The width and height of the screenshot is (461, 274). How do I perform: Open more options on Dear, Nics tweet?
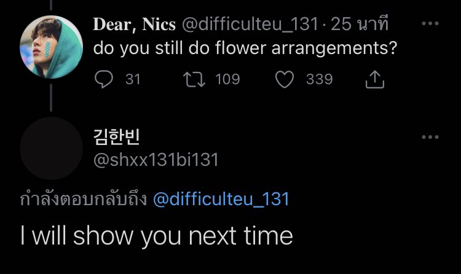tap(430, 24)
